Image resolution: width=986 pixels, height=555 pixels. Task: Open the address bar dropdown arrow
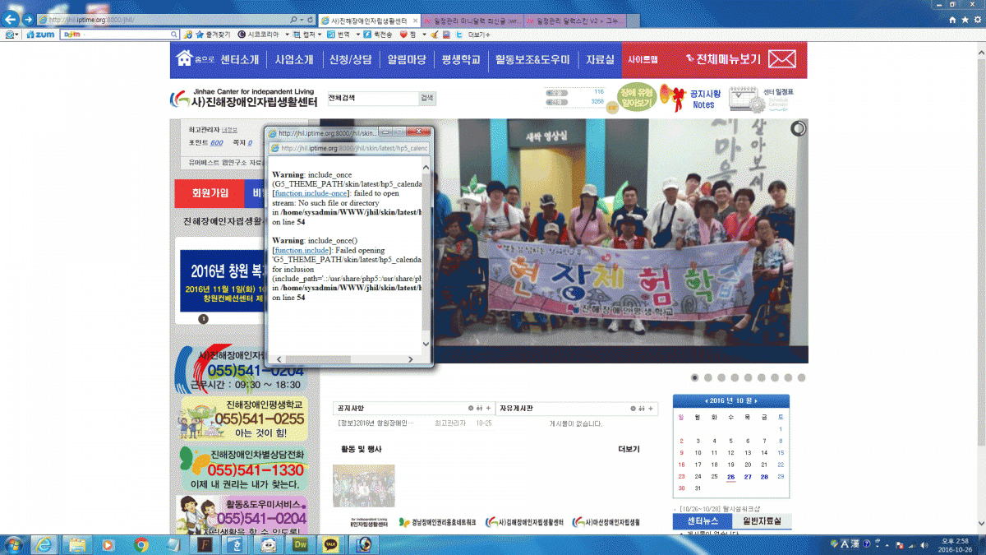302,19
